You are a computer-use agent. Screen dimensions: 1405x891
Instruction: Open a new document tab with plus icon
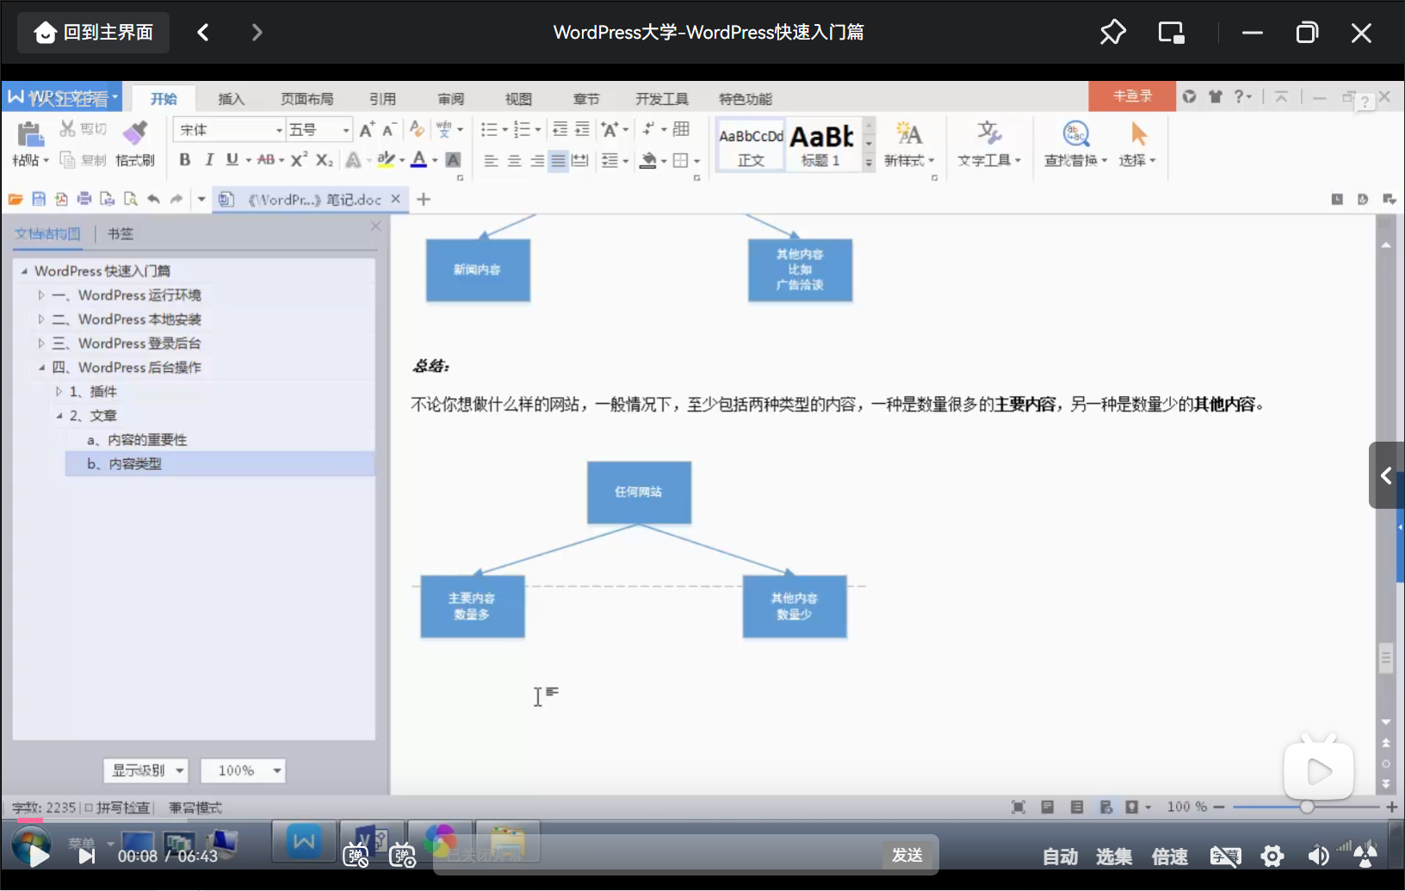[x=424, y=200]
